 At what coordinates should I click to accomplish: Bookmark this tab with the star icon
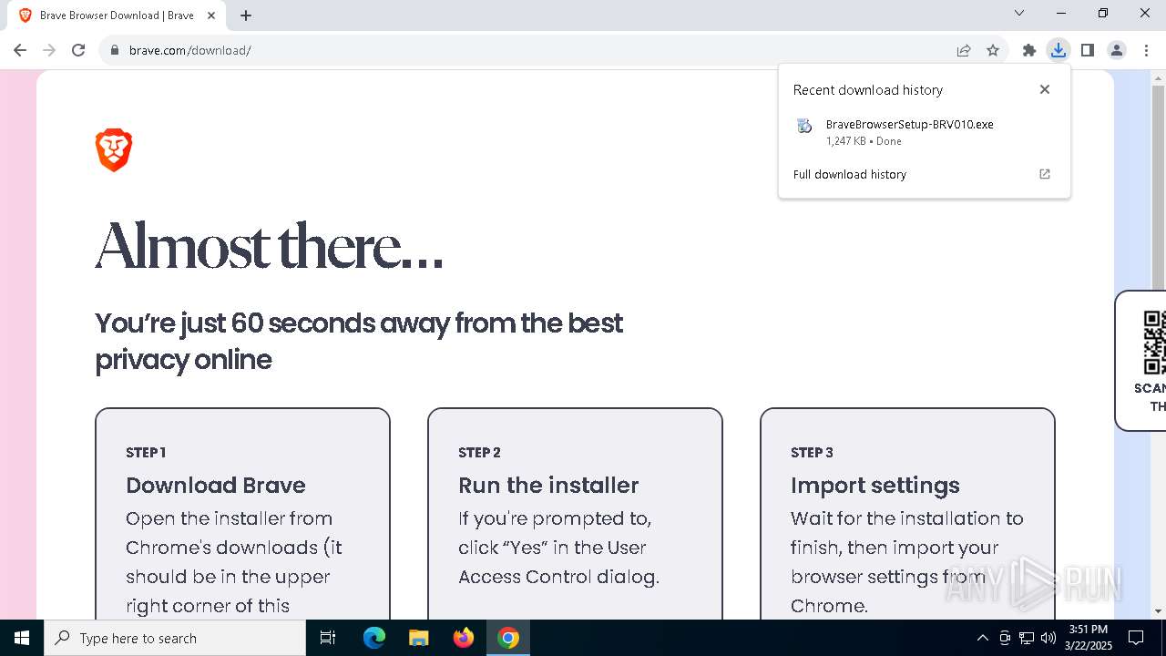[993, 50]
